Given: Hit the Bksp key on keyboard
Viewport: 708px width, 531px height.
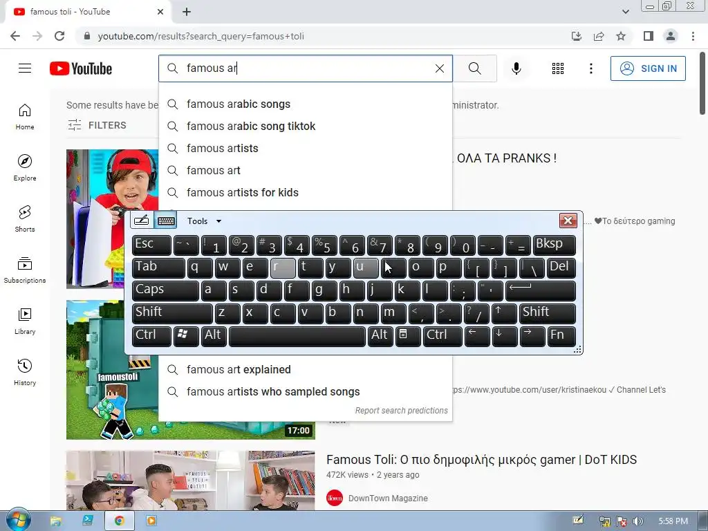Looking at the screenshot, I should (x=554, y=245).
